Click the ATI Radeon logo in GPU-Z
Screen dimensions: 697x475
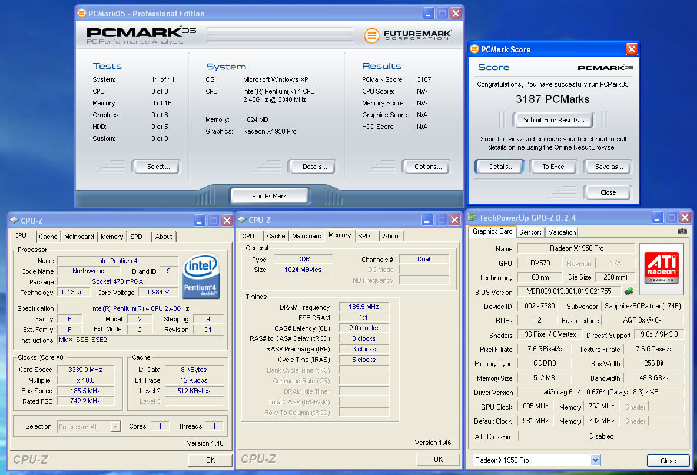point(662,269)
